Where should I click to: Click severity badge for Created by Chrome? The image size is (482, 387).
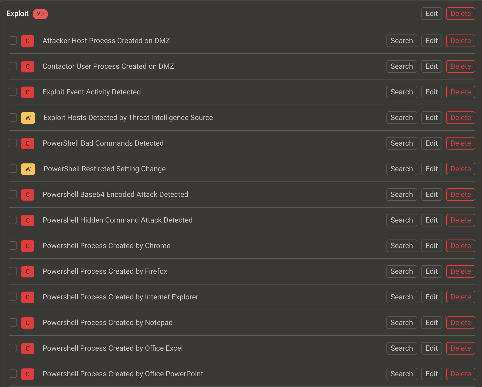[x=28, y=246]
